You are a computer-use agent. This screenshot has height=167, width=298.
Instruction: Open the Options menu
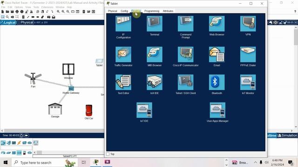point(19,7)
